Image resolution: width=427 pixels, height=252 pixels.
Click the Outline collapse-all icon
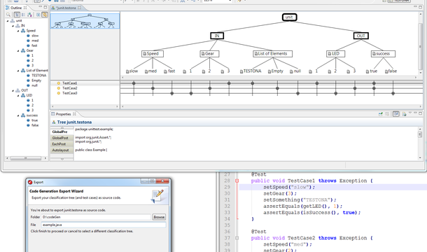pos(38,15)
